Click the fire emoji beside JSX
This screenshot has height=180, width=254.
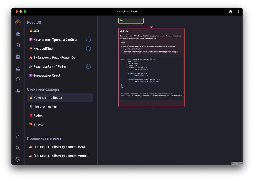31,31
